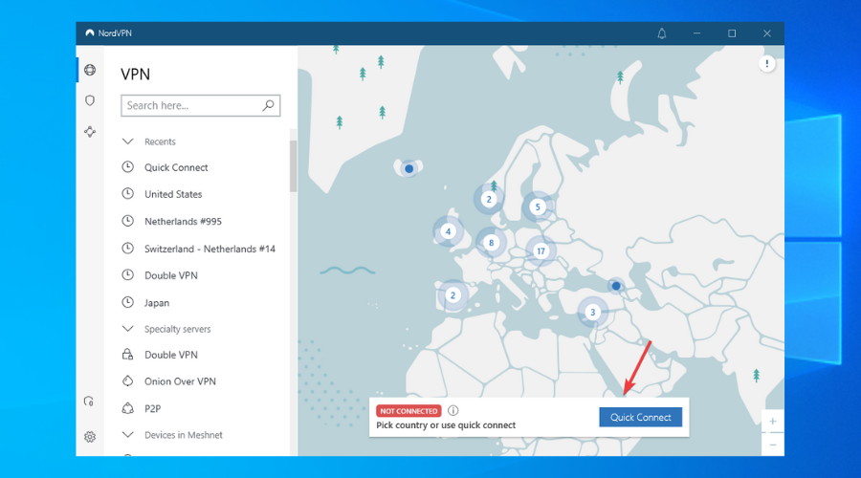
Task: Connect to United States from Recents
Action: tap(173, 194)
